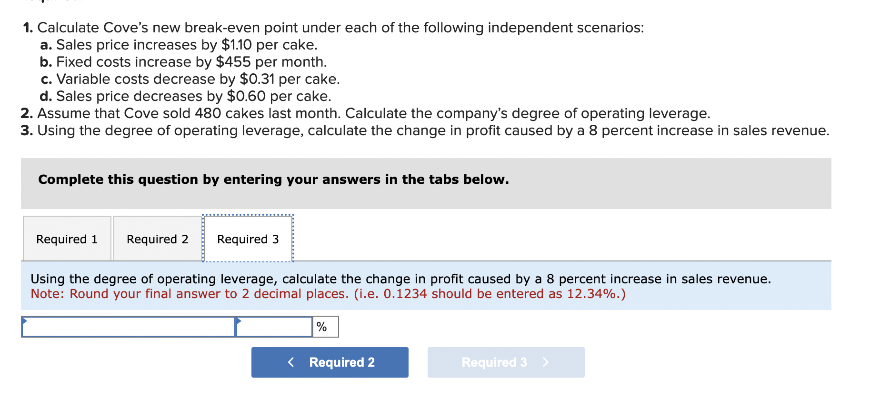This screenshot has width=880, height=400.
Task: Click the right-arrow chevron on the Required 3 button
Action: click(546, 362)
